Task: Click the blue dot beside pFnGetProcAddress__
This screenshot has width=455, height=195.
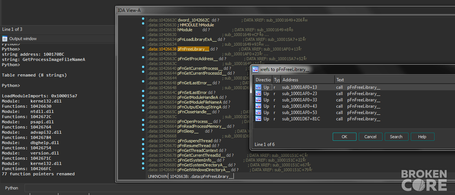Action: coord(143,57)
